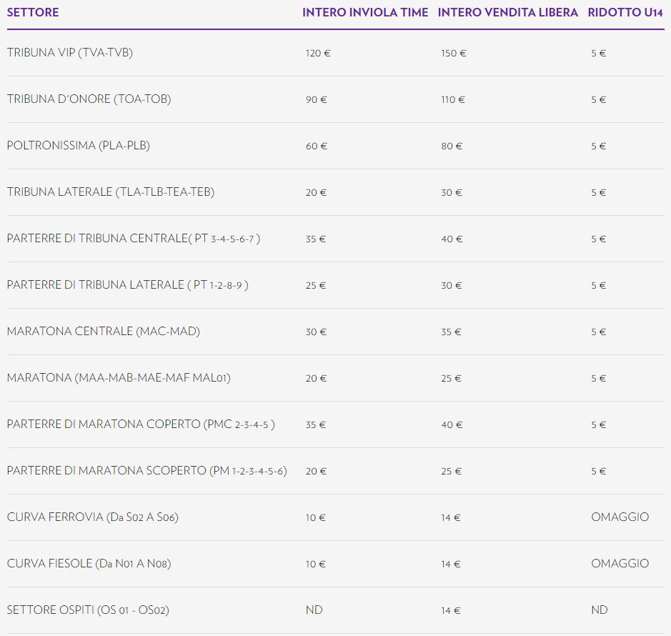This screenshot has width=671, height=636.
Task: Select the CURVA FIESOLE sector label
Action: click(x=89, y=564)
